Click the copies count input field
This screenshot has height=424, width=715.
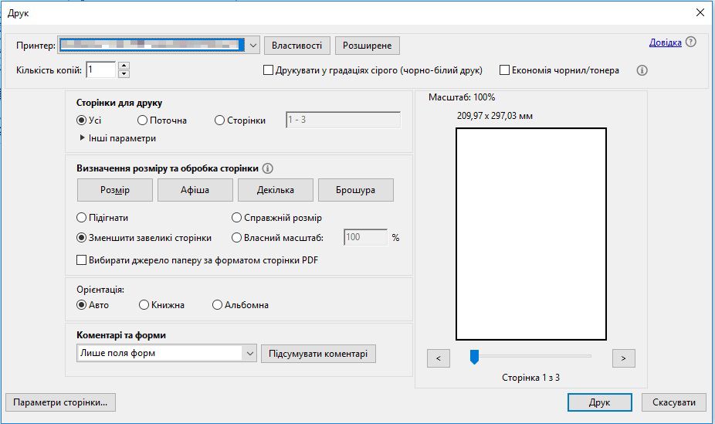click(x=101, y=70)
